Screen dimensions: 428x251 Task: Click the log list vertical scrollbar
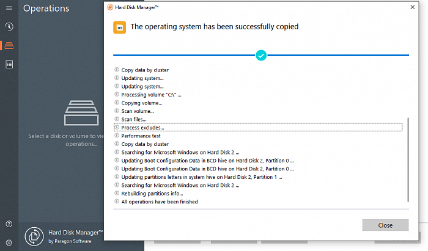pos(408,159)
